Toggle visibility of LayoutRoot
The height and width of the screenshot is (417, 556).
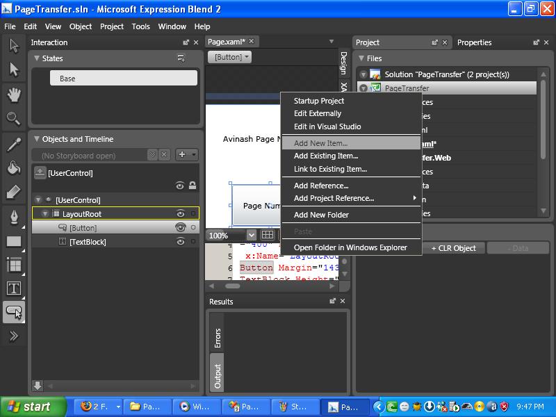coord(181,213)
